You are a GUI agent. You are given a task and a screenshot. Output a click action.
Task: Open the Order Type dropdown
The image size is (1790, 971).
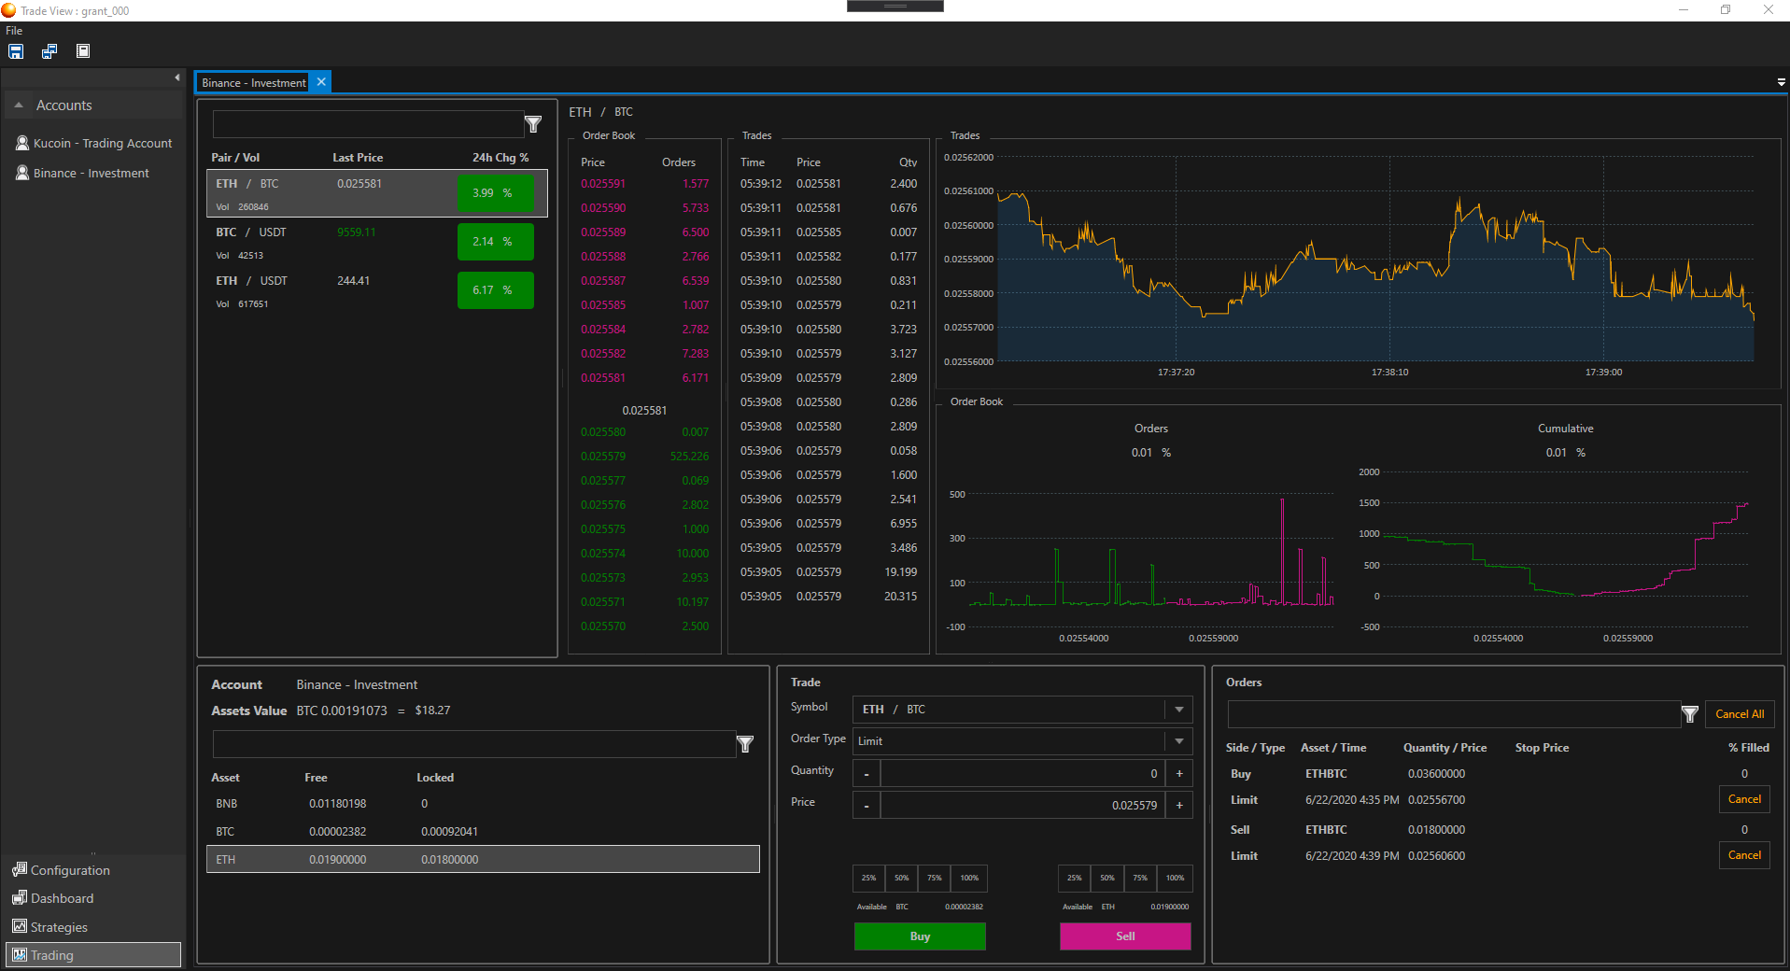(x=1178, y=741)
